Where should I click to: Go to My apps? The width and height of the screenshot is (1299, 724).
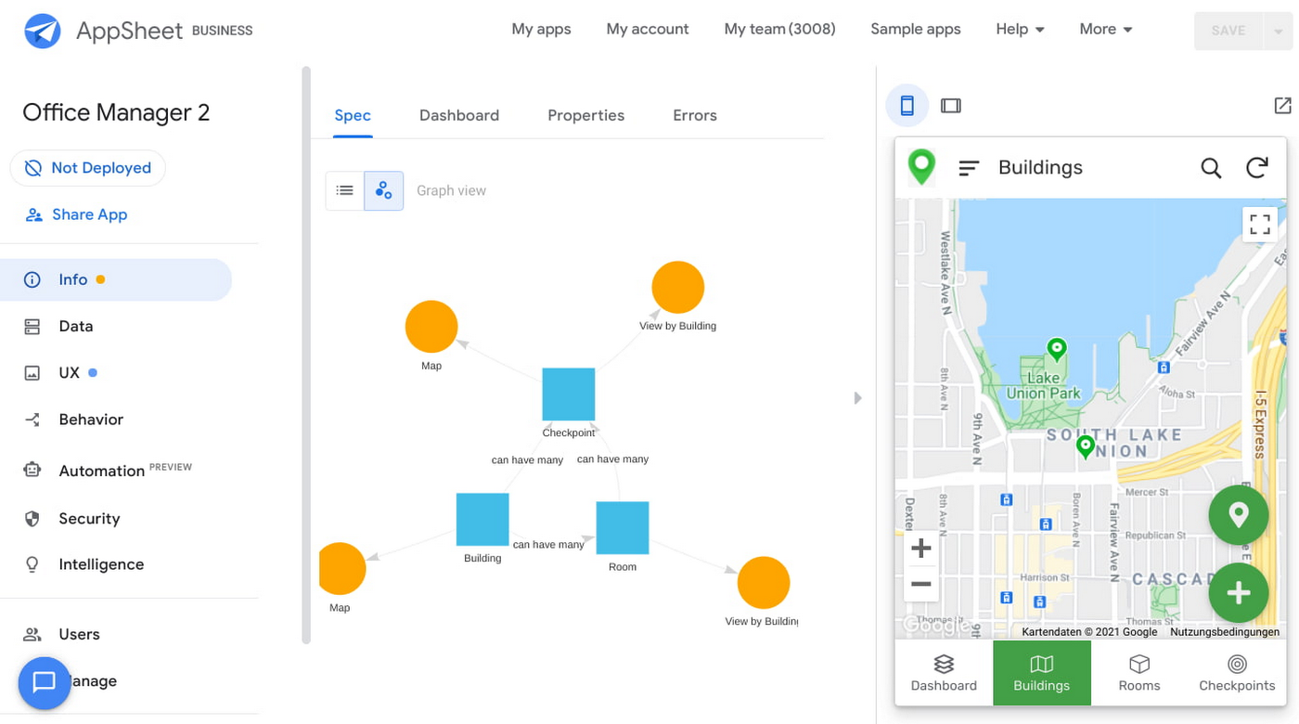(x=541, y=29)
